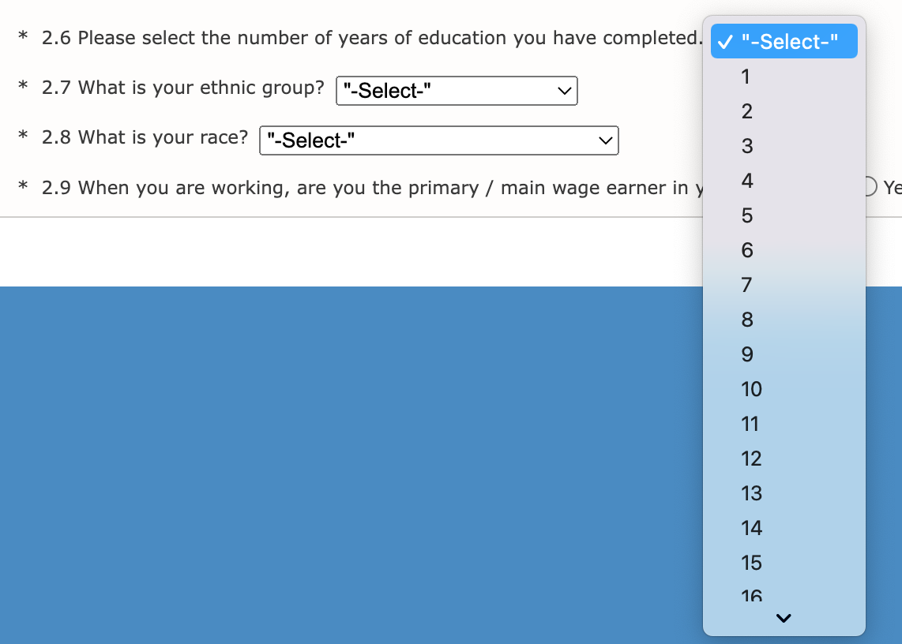Select 13 from the years dropdown
Image resolution: width=902 pixels, height=644 pixels.
[751, 493]
